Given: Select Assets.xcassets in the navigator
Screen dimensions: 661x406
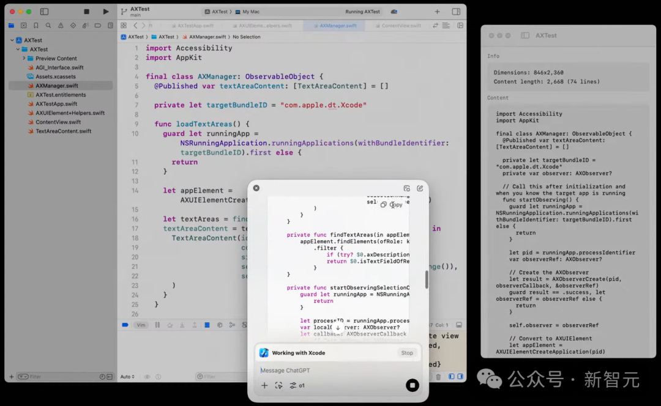Looking at the screenshot, I should (x=56, y=76).
